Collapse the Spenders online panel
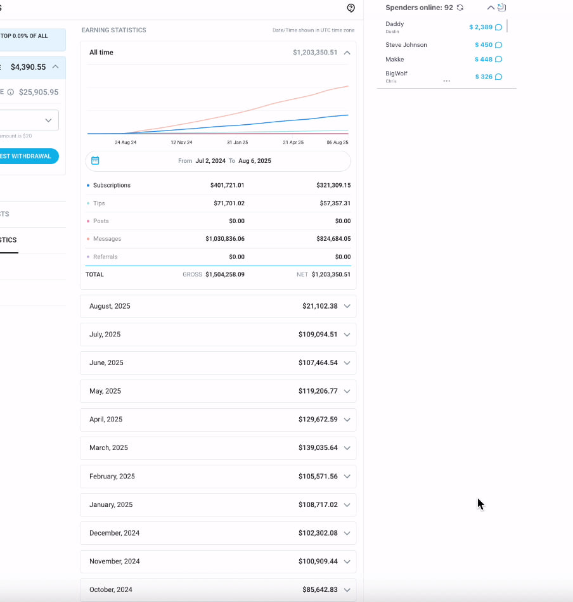The height and width of the screenshot is (602, 573). pyautogui.click(x=490, y=8)
